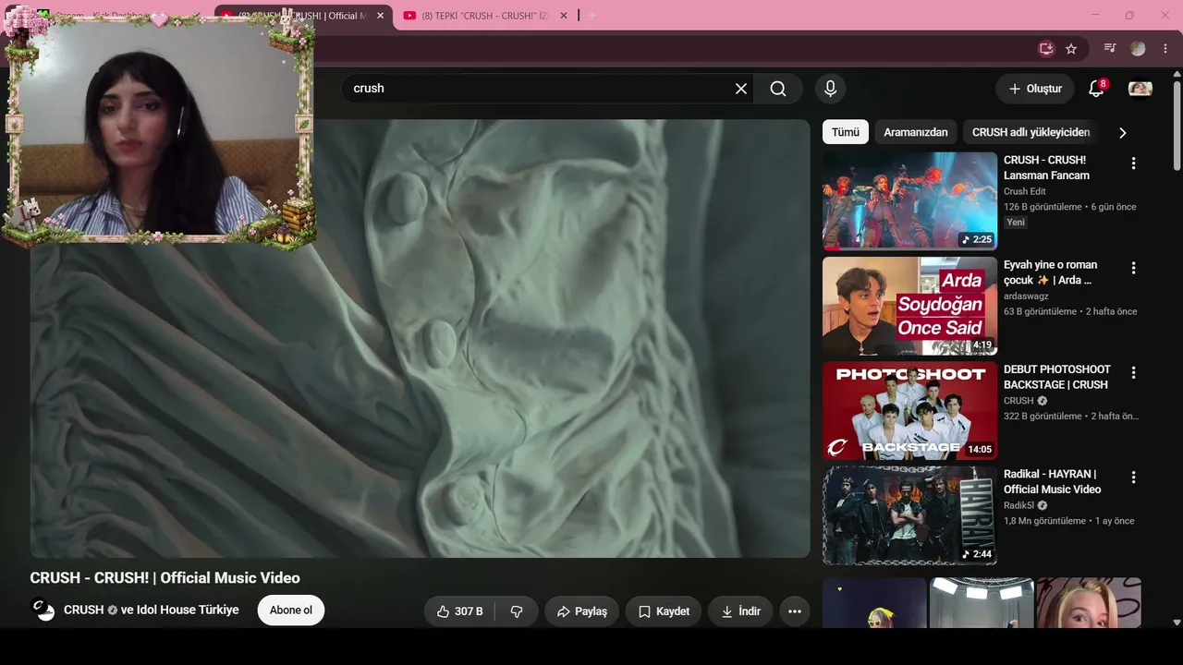This screenshot has width=1183, height=665.
Task: Switch to the TEPKİ "CRUSH - CRUSH!" tab
Action: [486, 16]
